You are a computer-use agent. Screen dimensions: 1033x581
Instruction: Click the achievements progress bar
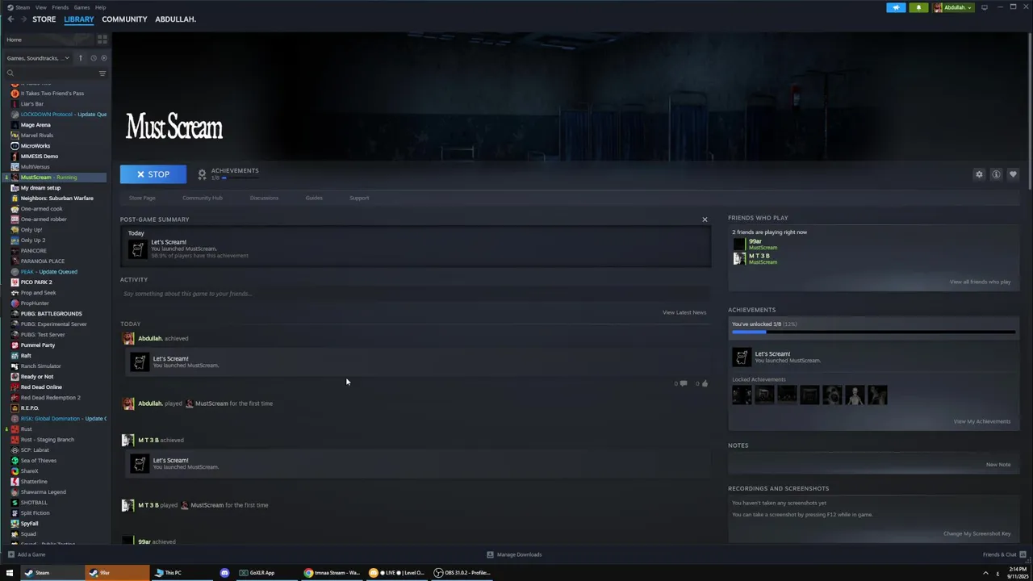873,332
